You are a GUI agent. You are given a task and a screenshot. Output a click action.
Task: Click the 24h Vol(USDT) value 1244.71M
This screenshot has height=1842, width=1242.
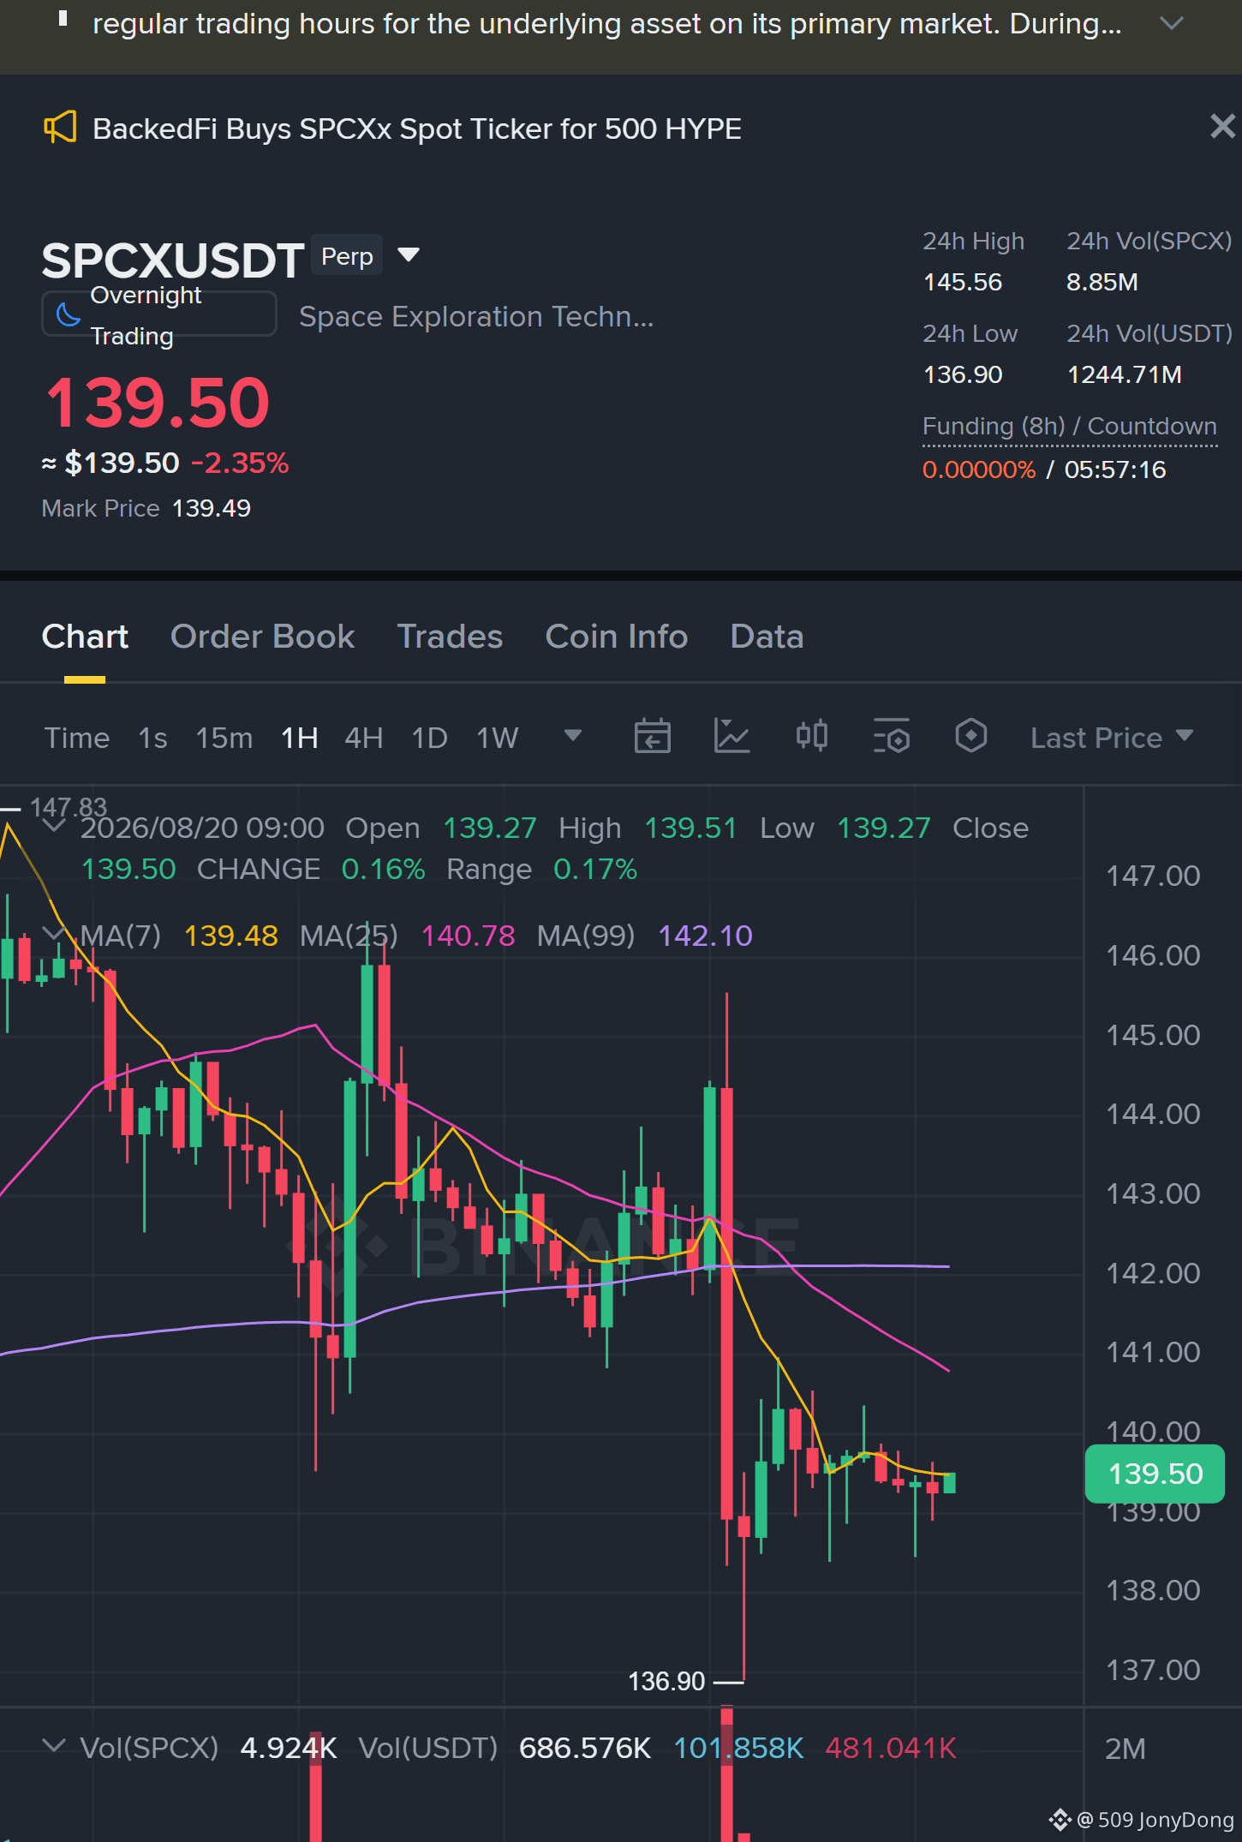pyautogui.click(x=1125, y=374)
